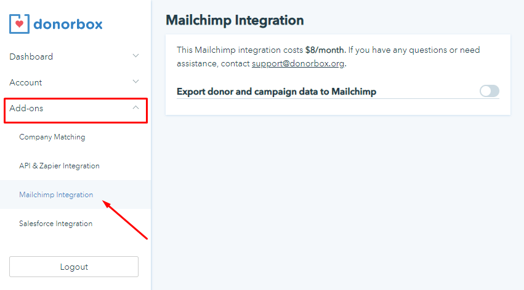This screenshot has width=524, height=290.
Task: Click the Mailchimp Integration page heading
Action: (235, 20)
